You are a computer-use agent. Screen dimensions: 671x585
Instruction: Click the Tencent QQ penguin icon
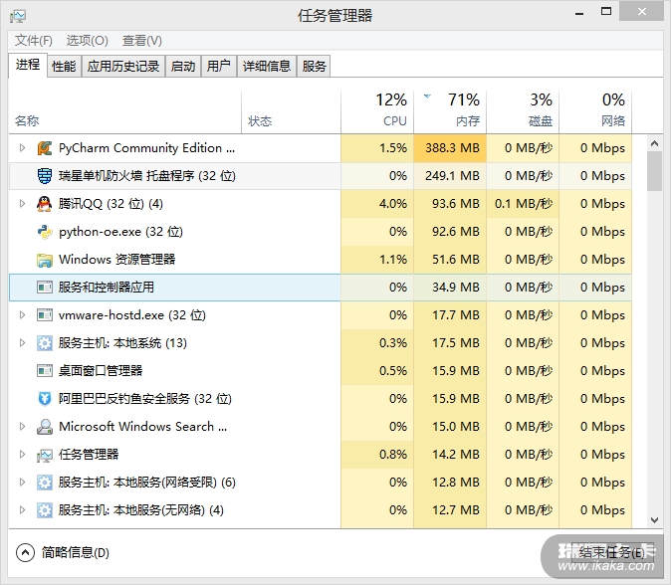[45, 204]
